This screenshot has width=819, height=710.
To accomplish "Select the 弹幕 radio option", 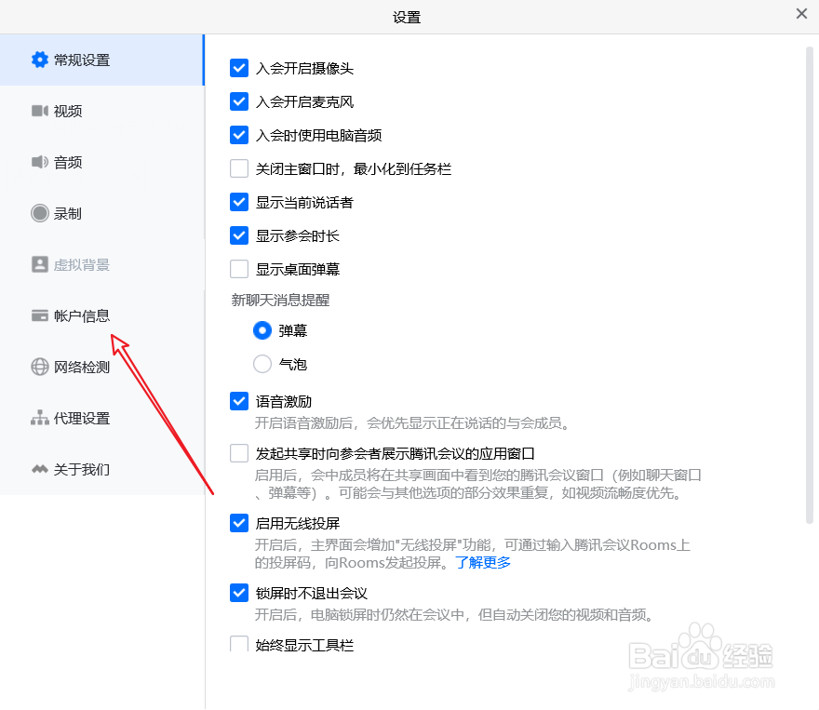I will click(x=262, y=330).
